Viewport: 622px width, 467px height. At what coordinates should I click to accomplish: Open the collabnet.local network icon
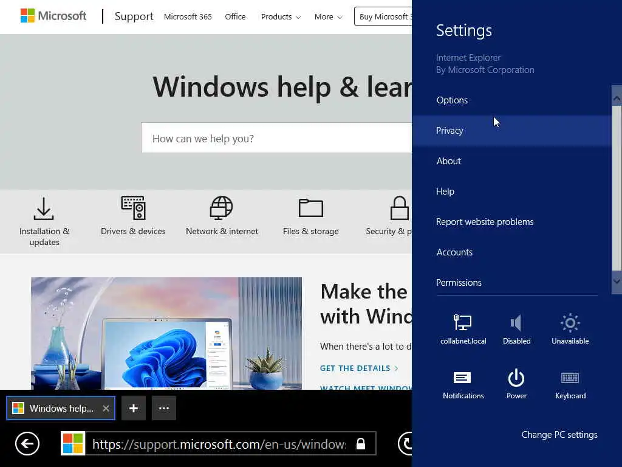(462, 329)
